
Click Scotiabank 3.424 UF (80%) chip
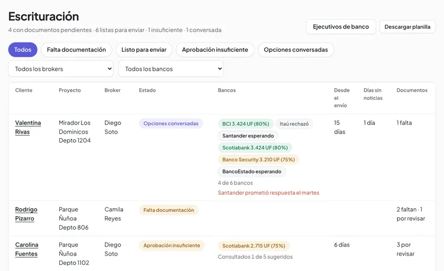click(x=255, y=148)
